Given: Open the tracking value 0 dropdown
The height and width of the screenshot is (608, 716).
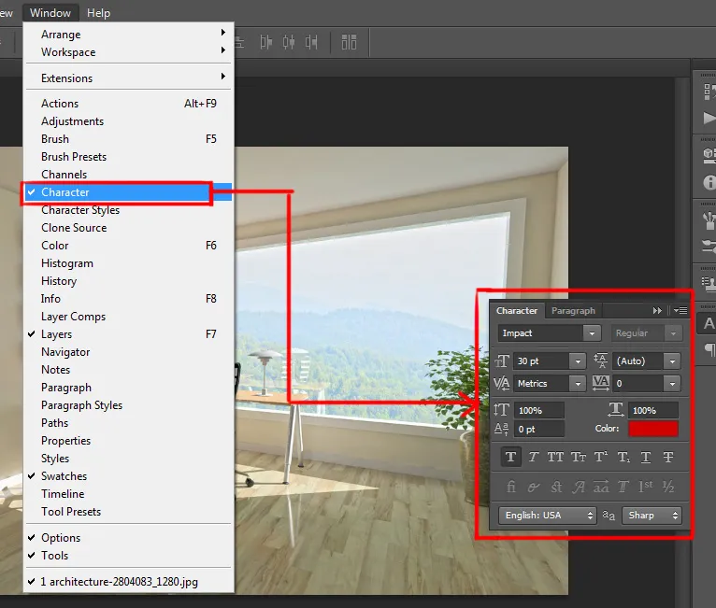Looking at the screenshot, I should pos(672,384).
